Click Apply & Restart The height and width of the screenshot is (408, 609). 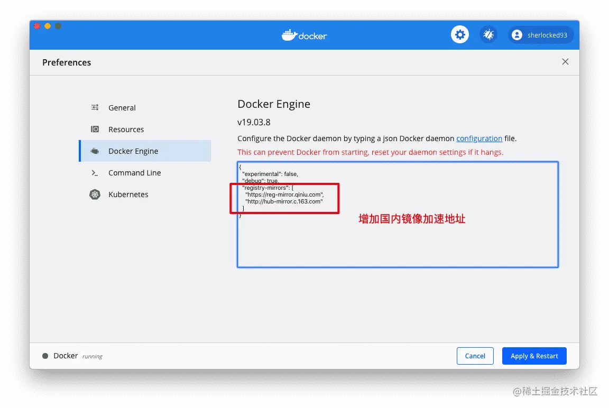pos(534,356)
